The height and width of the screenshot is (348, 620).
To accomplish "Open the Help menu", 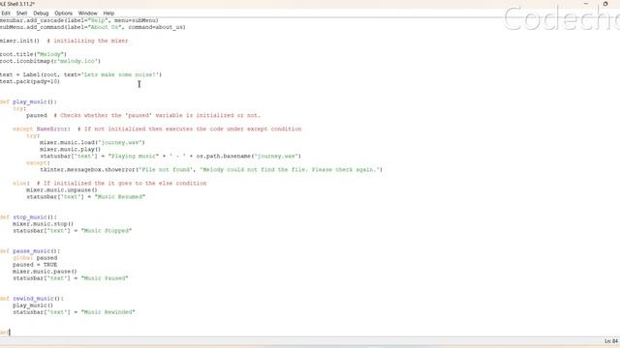I will coord(108,13).
